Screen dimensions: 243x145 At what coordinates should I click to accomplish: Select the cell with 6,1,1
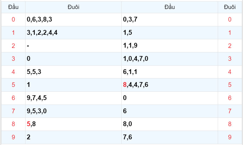coord(130,72)
